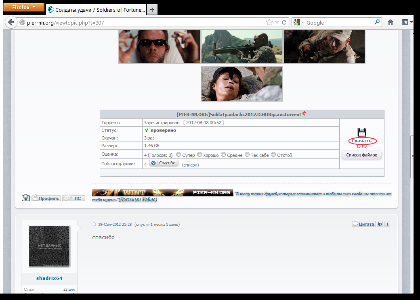Click the site globe icon in address bar
Screen dimensions: 420x300
point(22,23)
